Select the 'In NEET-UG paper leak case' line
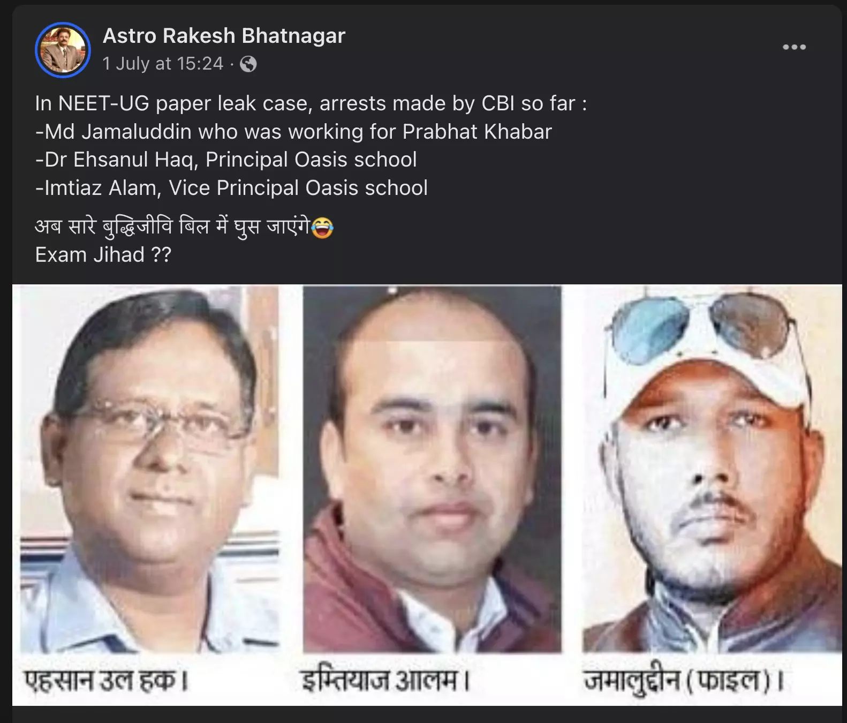Viewport: 847px width, 723px height. click(x=311, y=103)
